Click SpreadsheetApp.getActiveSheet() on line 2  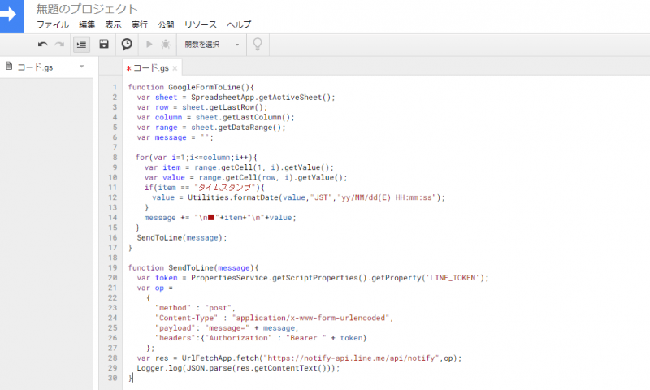tap(260, 97)
